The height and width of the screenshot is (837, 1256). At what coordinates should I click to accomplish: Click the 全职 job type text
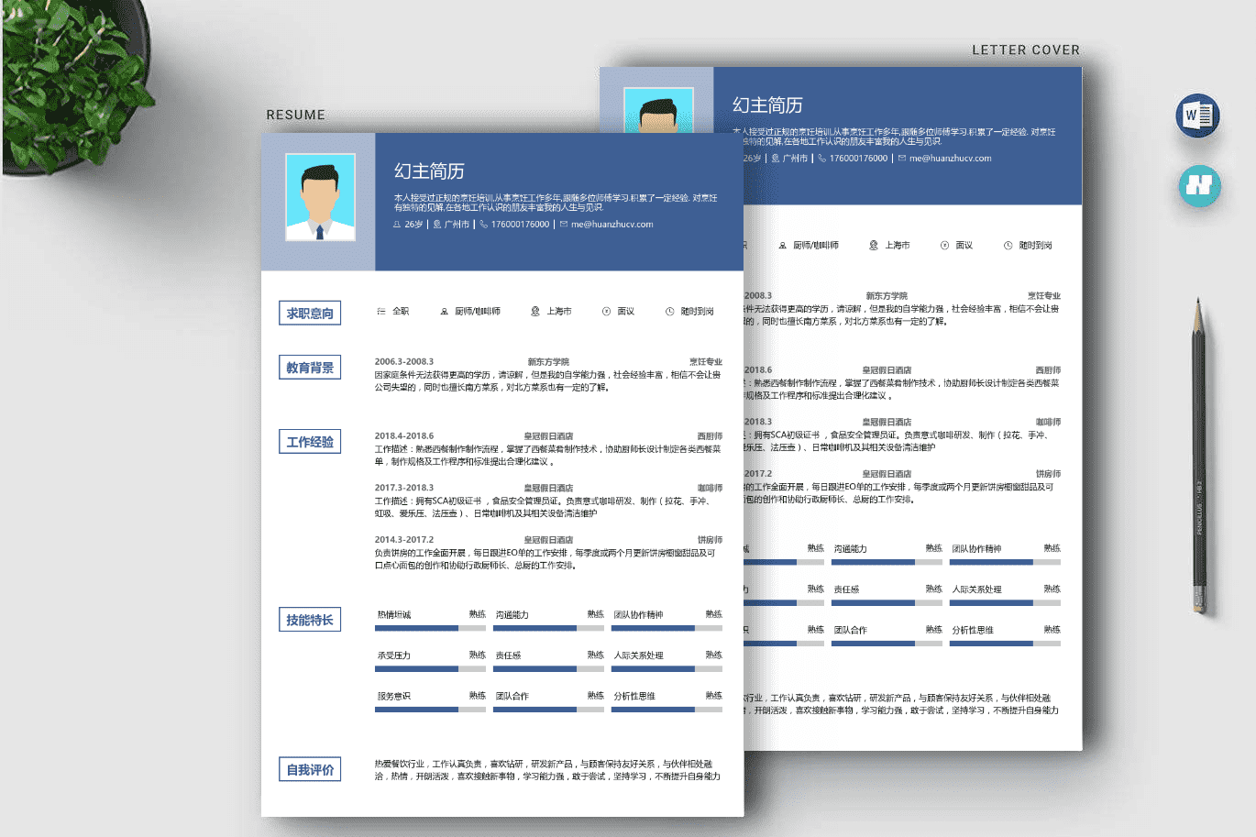(401, 312)
